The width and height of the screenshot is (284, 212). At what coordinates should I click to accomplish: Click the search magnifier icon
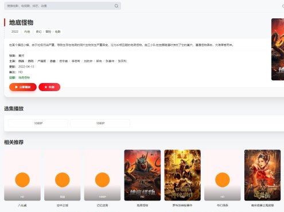click(x=116, y=6)
